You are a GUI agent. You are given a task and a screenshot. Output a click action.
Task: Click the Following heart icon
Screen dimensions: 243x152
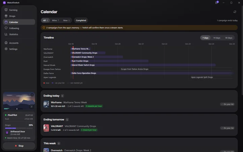(x=6, y=28)
